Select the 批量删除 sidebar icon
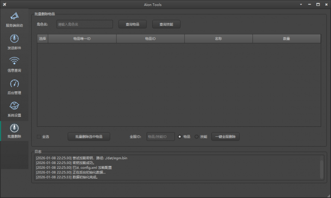Viewport: 331px width, 198px height. point(14,128)
